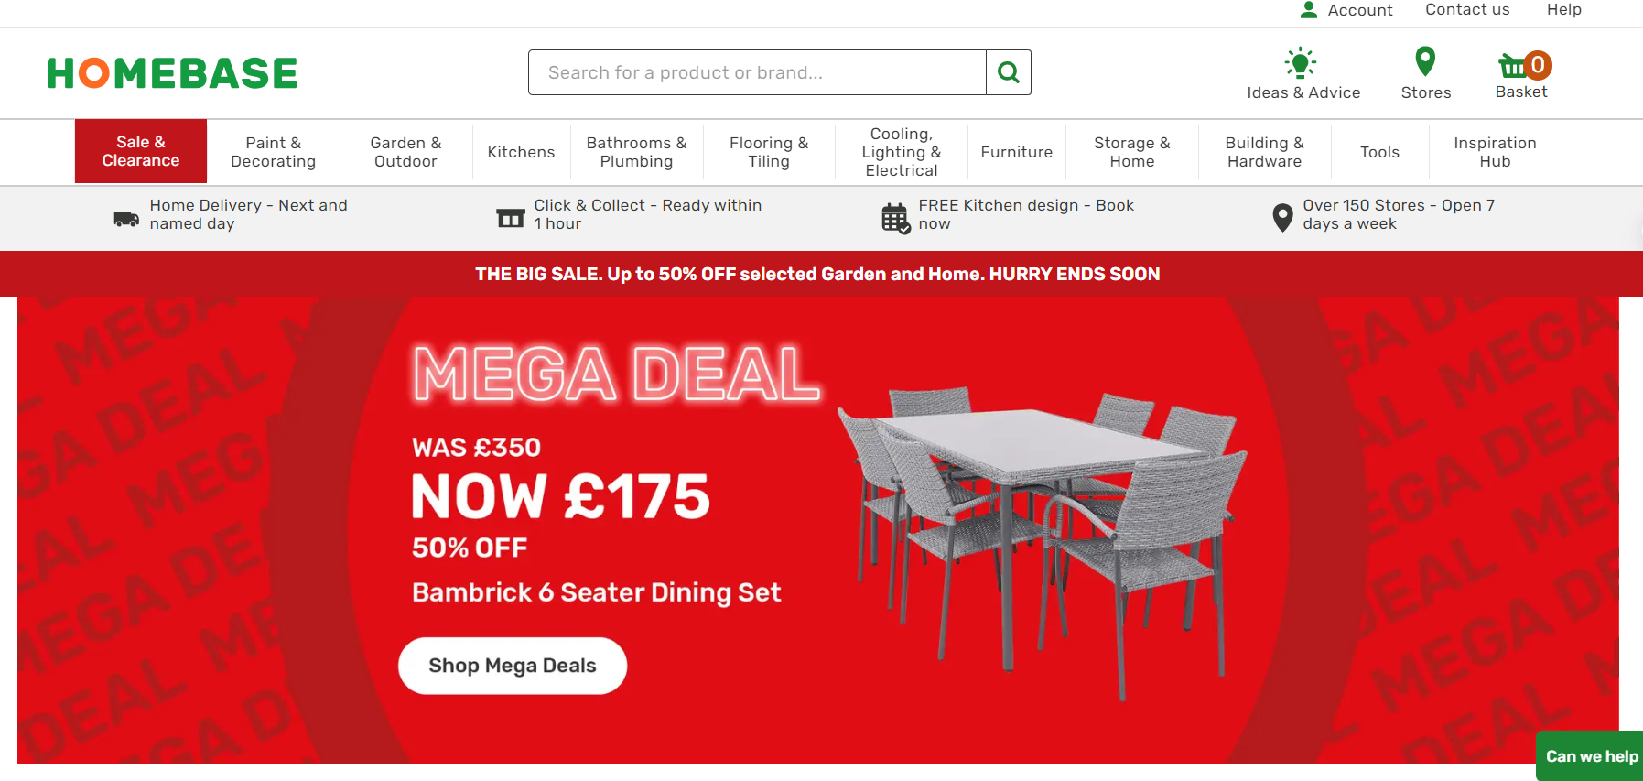This screenshot has height=781, width=1643.
Task: Click the Click & Collect store icon
Action: click(511, 218)
